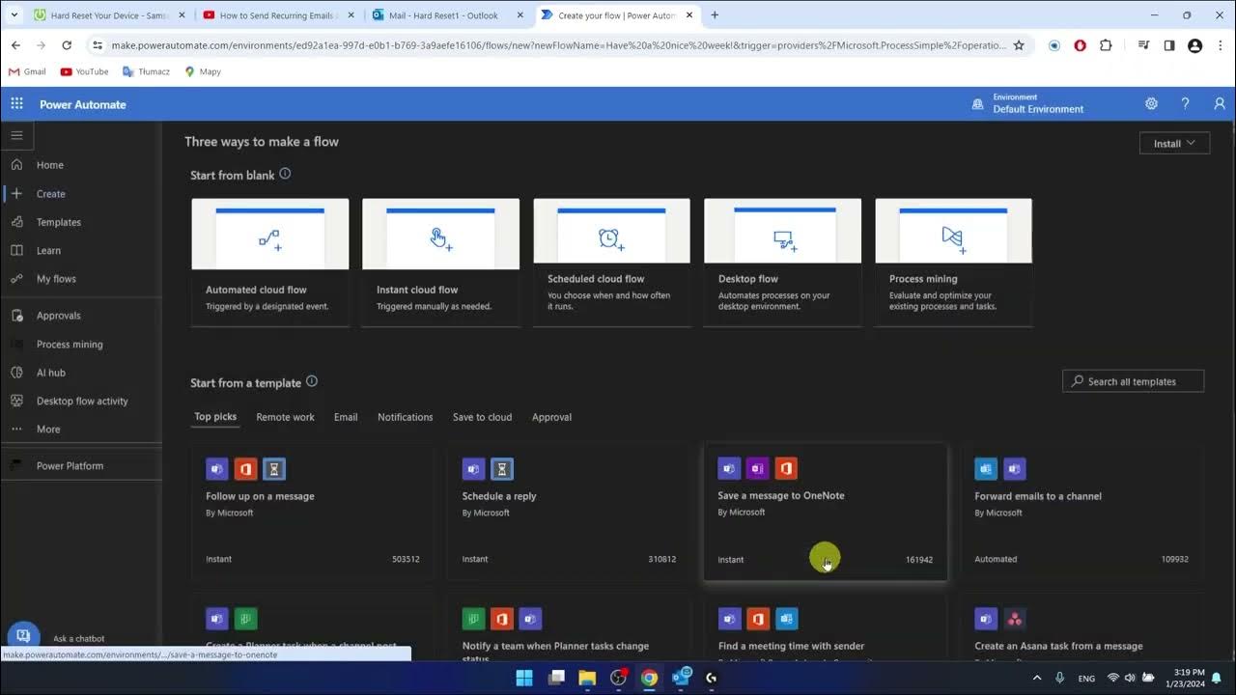Viewport: 1236px width, 695px height.
Task: Select the Approval template tab
Action: [x=551, y=417]
